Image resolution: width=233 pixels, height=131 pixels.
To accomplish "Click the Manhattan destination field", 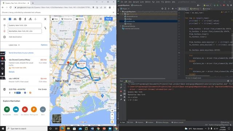I will [25, 31].
